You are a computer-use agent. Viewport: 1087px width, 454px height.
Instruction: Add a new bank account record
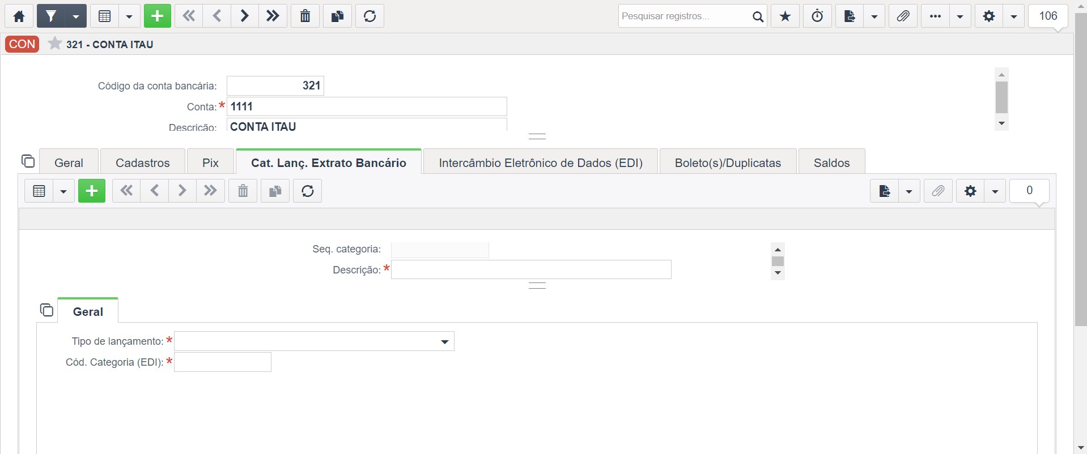click(x=158, y=16)
